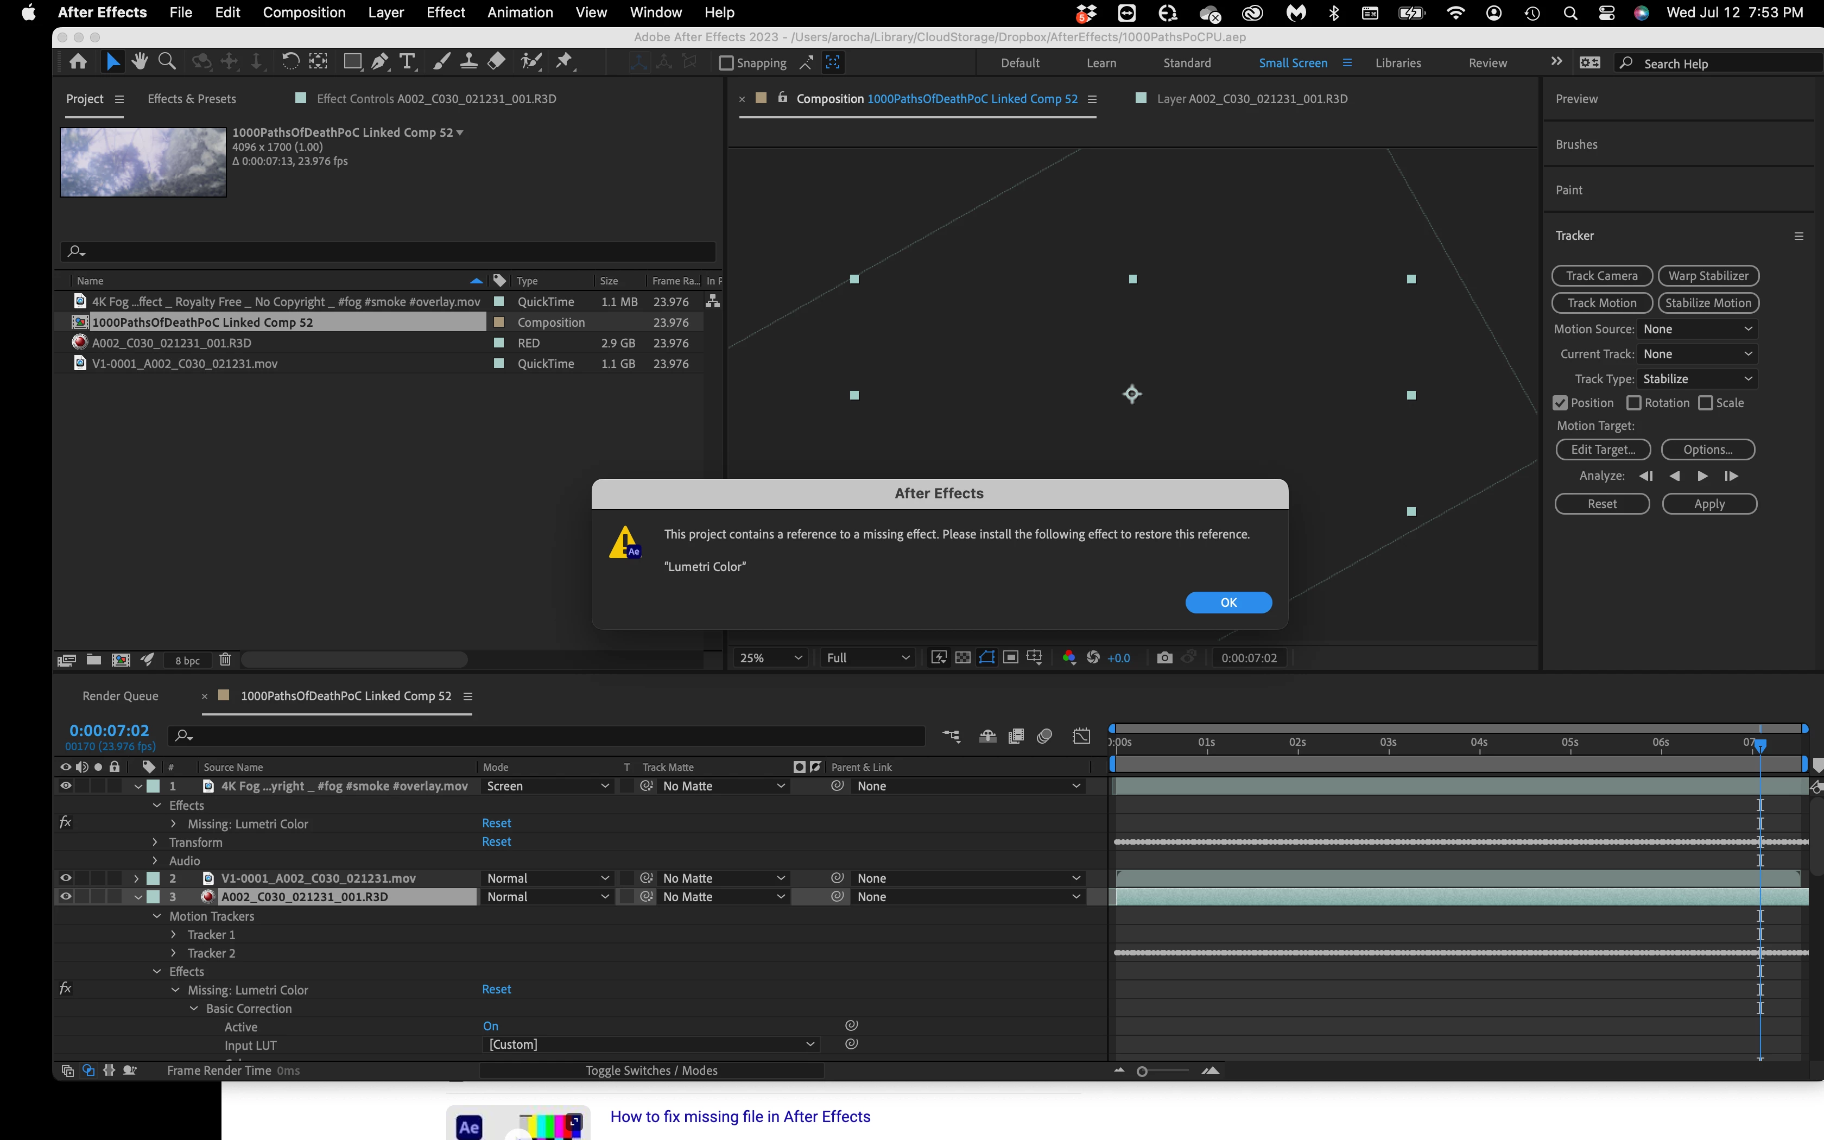Open the Animation menu

coord(520,13)
